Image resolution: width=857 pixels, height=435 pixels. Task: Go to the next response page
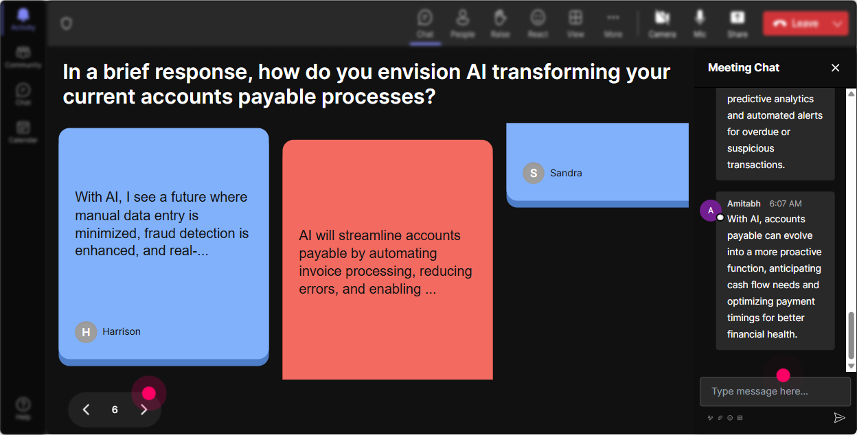(144, 410)
